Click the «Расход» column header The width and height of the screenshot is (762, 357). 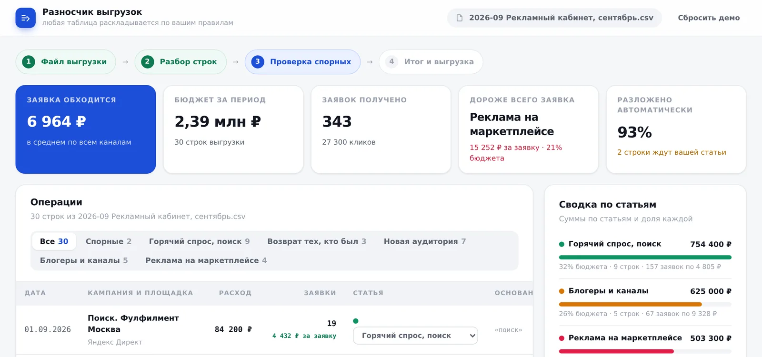tap(235, 293)
